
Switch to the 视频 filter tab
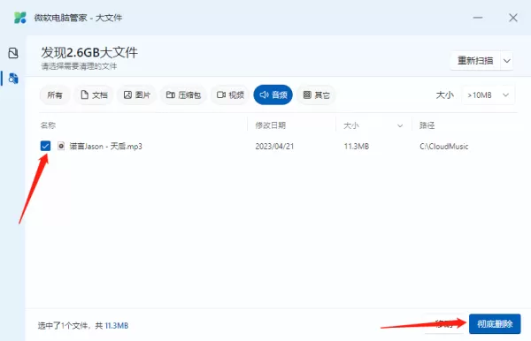point(230,95)
